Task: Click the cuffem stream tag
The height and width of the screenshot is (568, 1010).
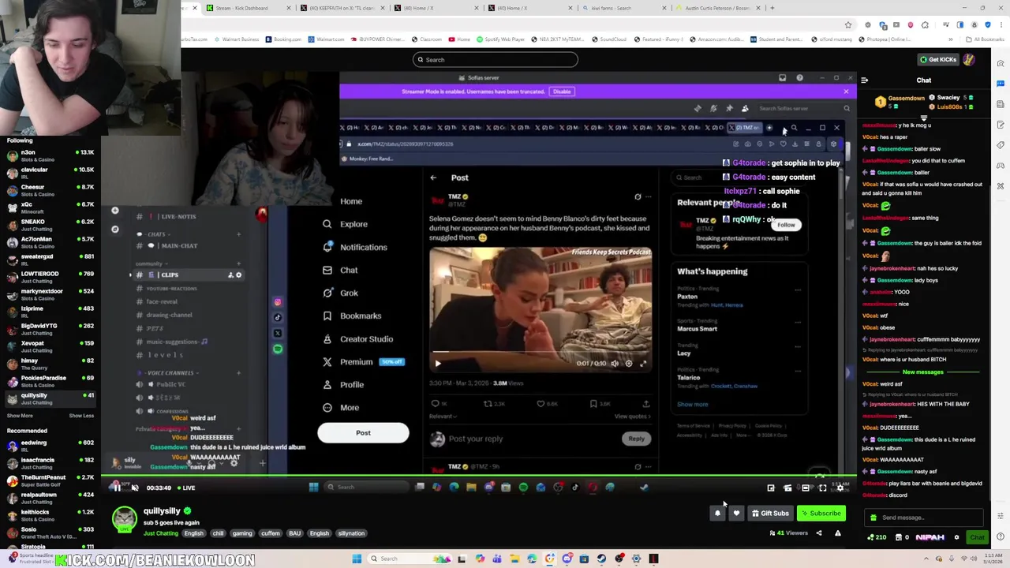Action: click(271, 533)
